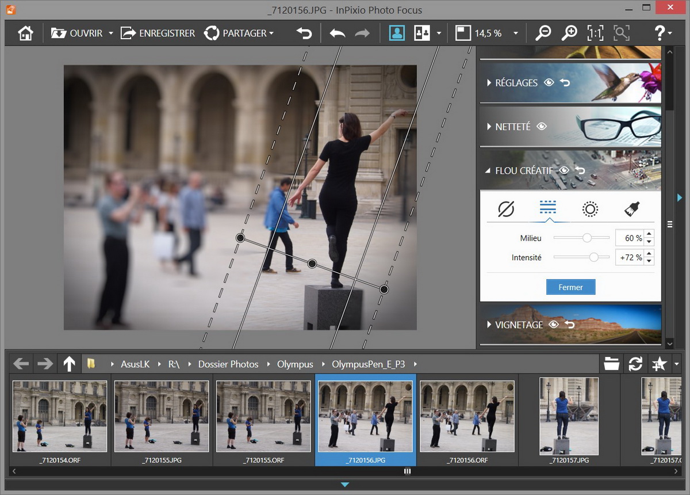Click Enregistrer to save the photo
The image size is (690, 495).
pos(158,33)
